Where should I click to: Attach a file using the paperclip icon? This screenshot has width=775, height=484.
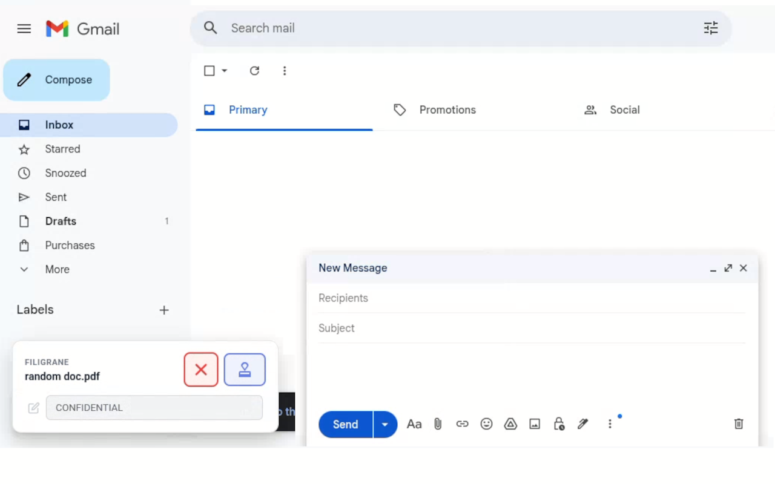(x=438, y=424)
